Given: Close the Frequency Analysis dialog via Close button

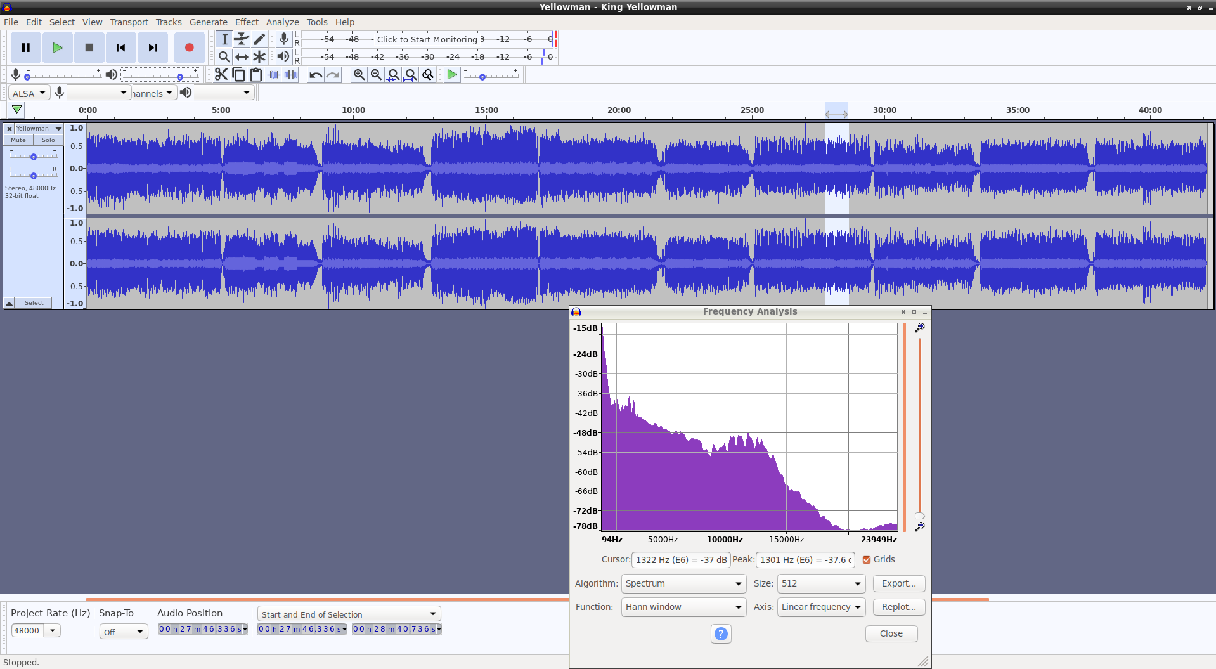Looking at the screenshot, I should point(891,633).
